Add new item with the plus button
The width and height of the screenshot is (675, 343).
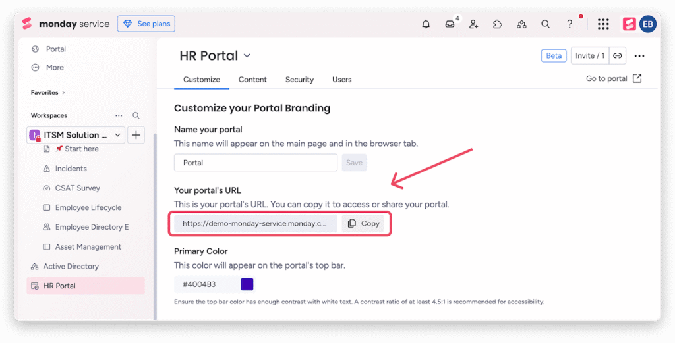coord(136,135)
